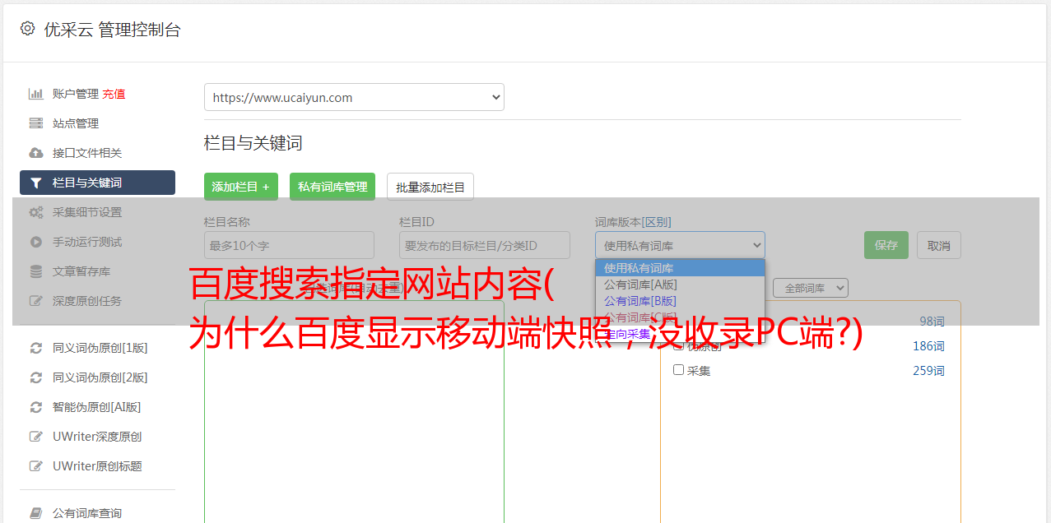Click the red 充值 recharge link
This screenshot has width=1051, height=523.
click(114, 94)
